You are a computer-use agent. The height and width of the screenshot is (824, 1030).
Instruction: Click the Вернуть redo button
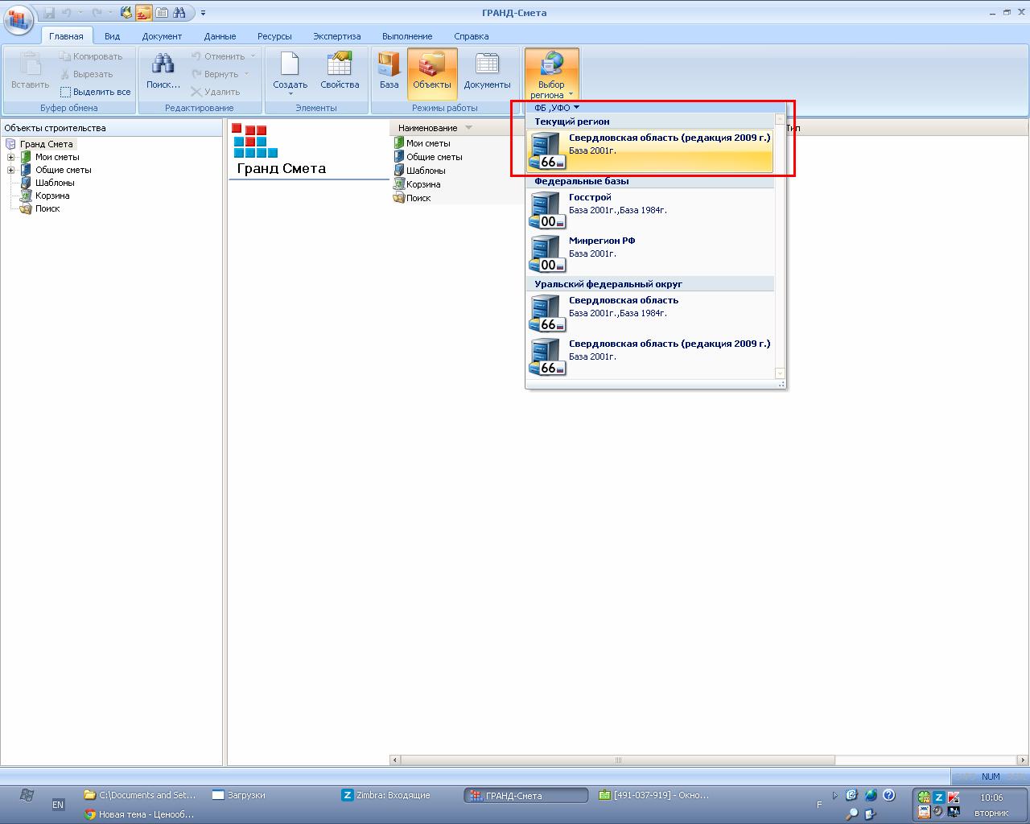pyautogui.click(x=220, y=74)
